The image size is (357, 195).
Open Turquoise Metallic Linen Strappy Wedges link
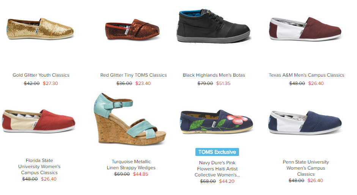[131, 165]
